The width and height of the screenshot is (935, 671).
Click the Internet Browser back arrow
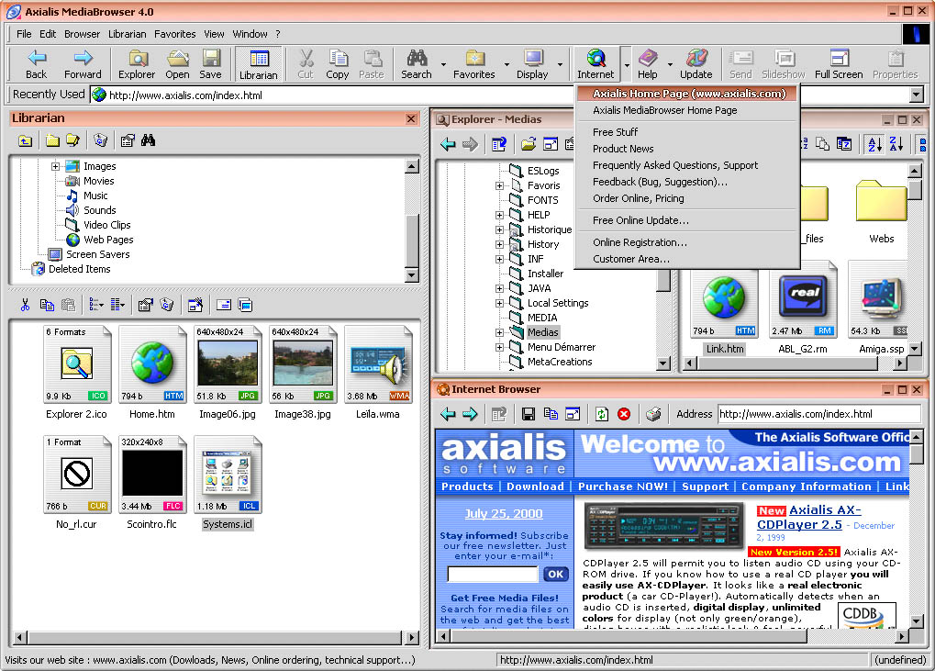(x=449, y=414)
